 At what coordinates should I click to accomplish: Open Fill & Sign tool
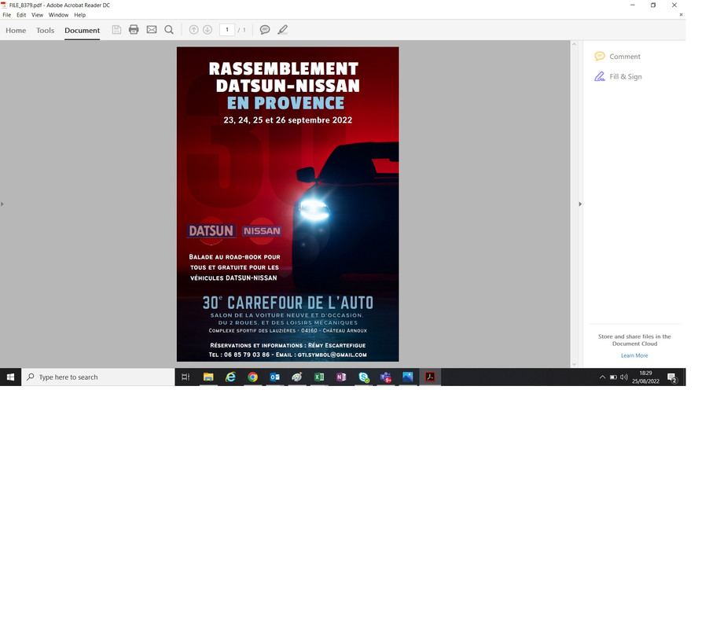point(618,77)
